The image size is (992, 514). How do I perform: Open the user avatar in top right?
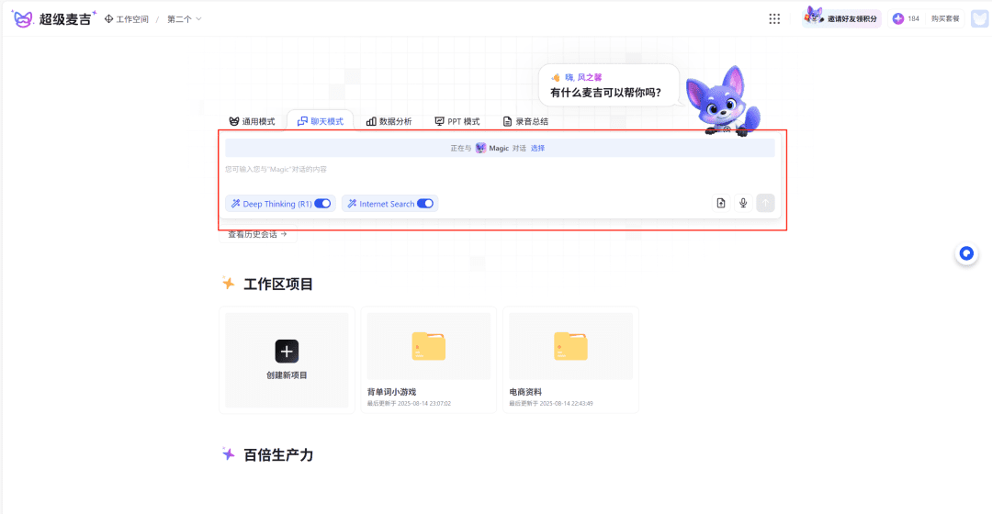coord(979,18)
